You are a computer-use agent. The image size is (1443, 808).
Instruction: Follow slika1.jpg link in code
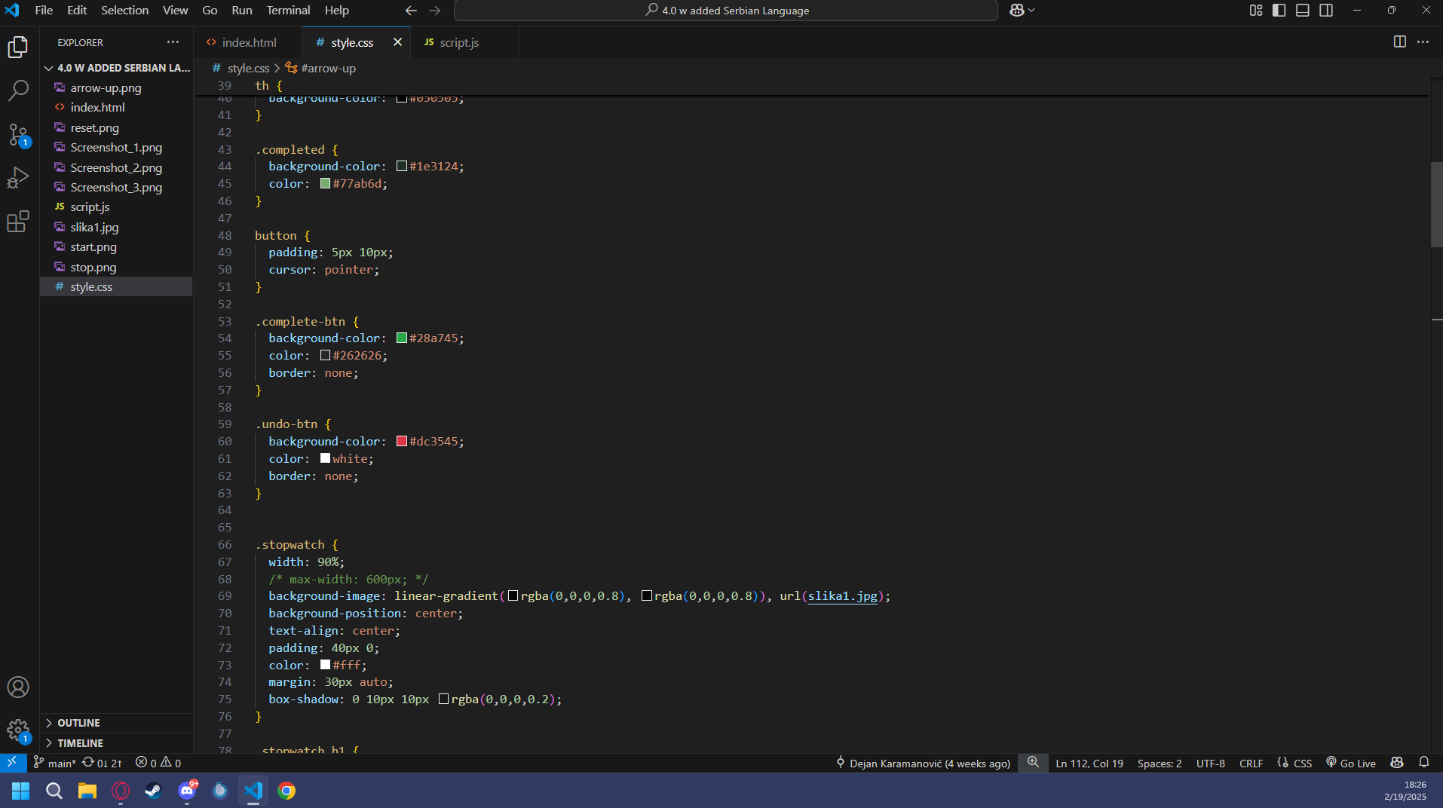[x=842, y=596]
